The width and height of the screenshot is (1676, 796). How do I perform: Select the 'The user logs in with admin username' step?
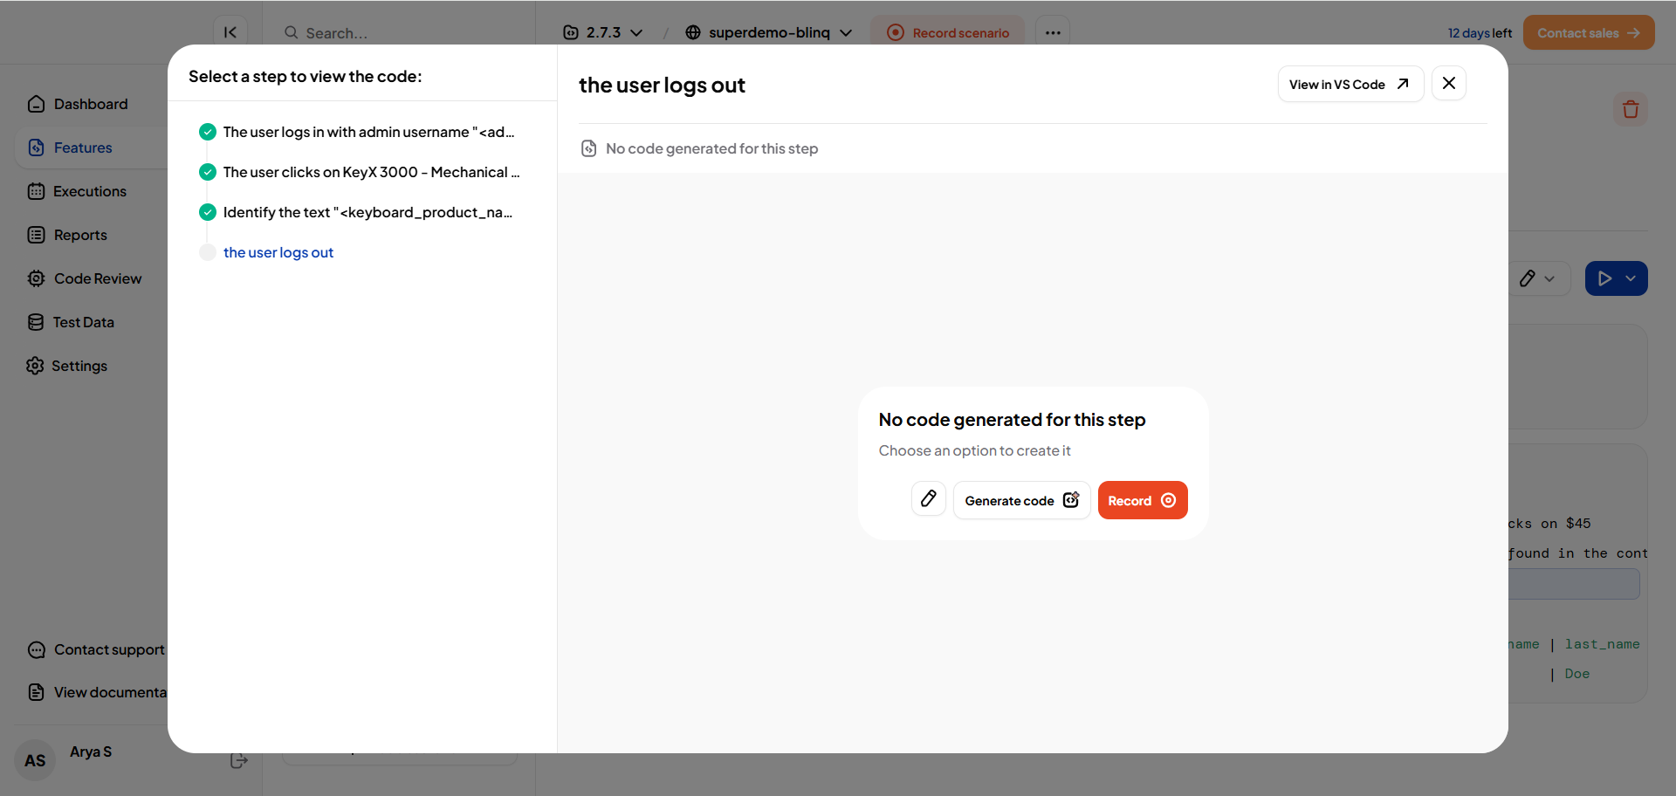(367, 132)
